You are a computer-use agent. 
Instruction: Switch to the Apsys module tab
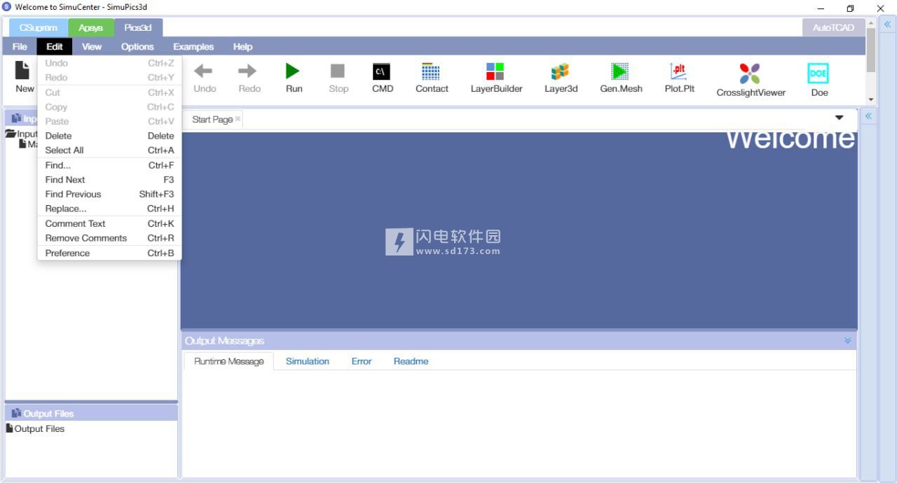tap(90, 28)
